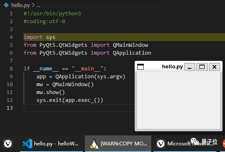Image resolution: width=225 pixels, height=152 pixels.
Task: Click the breadcrumb chevron after hello.py
Action: [33, 5]
